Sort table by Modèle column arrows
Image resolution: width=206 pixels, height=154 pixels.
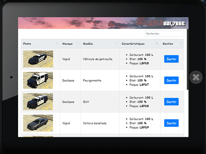pos(116,44)
